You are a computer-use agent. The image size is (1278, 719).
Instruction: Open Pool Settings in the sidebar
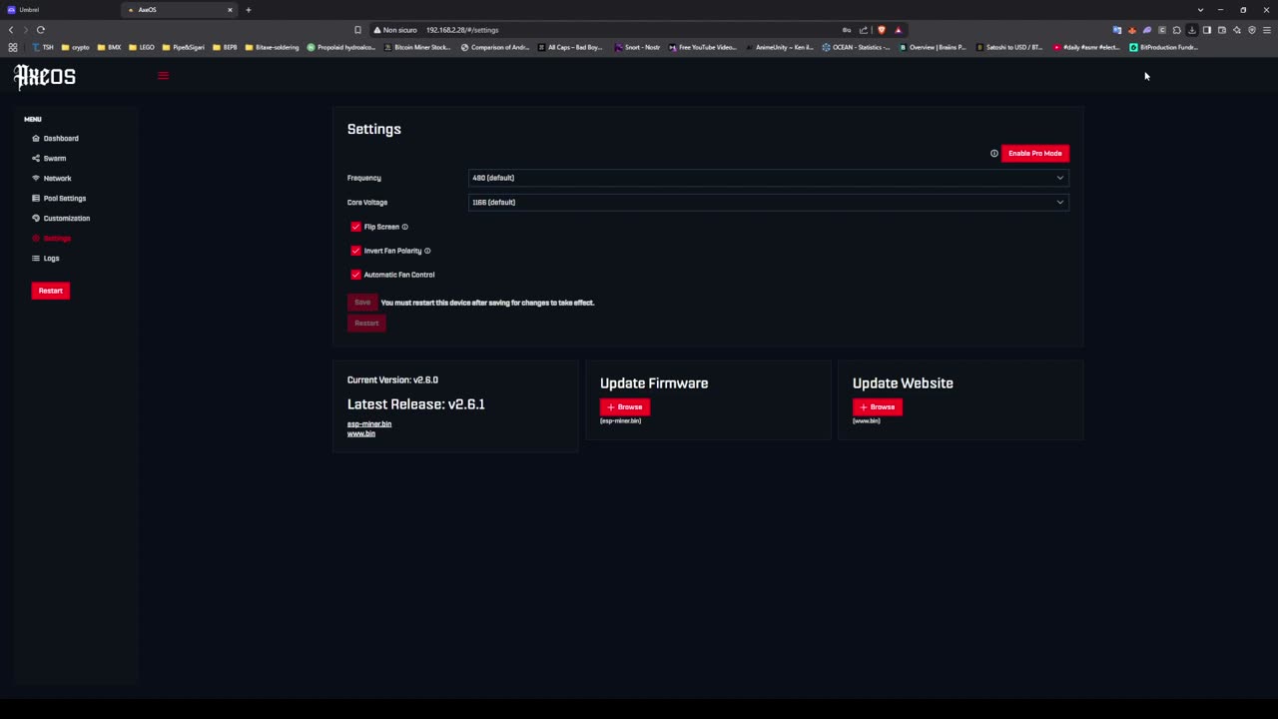point(64,198)
